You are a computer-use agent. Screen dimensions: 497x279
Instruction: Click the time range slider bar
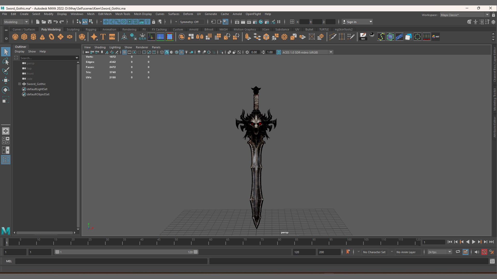[126, 252]
